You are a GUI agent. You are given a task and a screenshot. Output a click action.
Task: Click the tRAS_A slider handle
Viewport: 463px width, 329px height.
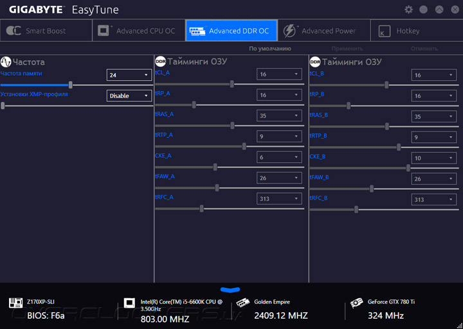pyautogui.click(x=232, y=126)
